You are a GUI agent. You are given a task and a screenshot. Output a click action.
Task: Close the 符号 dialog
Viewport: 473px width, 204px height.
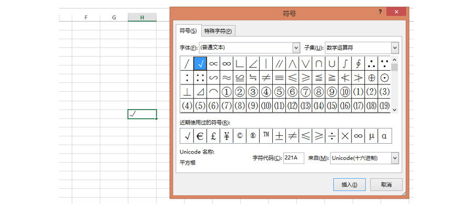click(396, 12)
